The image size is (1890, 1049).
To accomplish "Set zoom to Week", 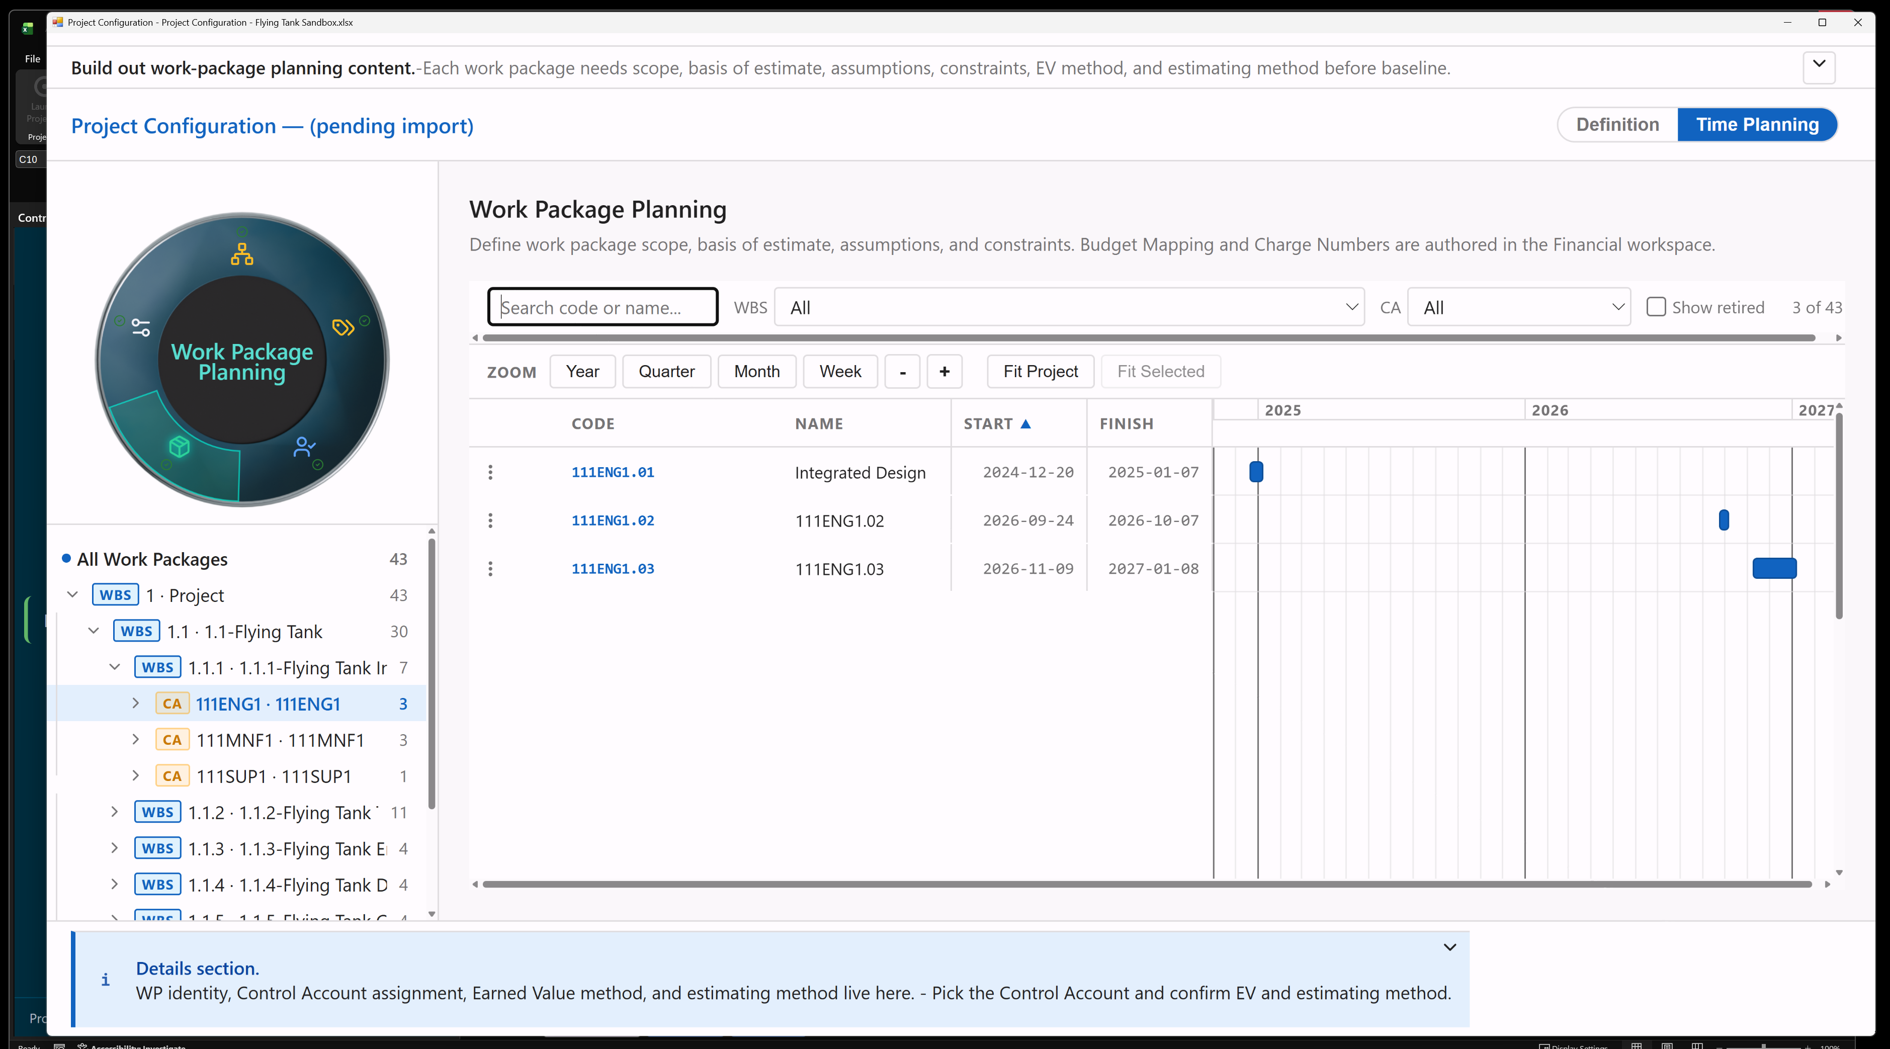I will (x=840, y=371).
